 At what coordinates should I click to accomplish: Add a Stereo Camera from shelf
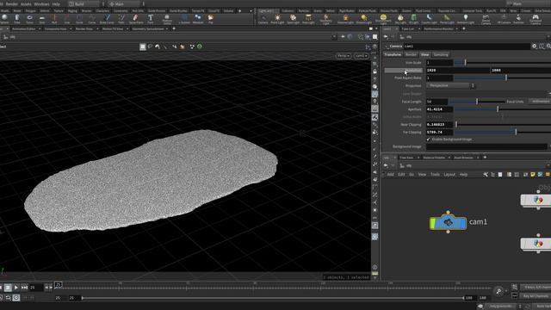(486, 19)
